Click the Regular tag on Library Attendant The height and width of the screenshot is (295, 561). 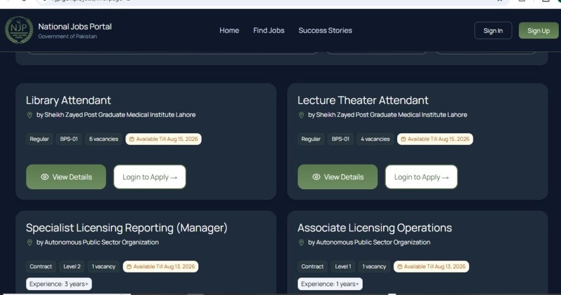click(x=39, y=139)
